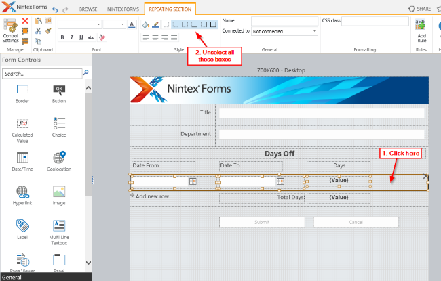Screen dimensions: 441x281
Task: Open the fill color paint bucket
Action: pyautogui.click(x=146, y=24)
